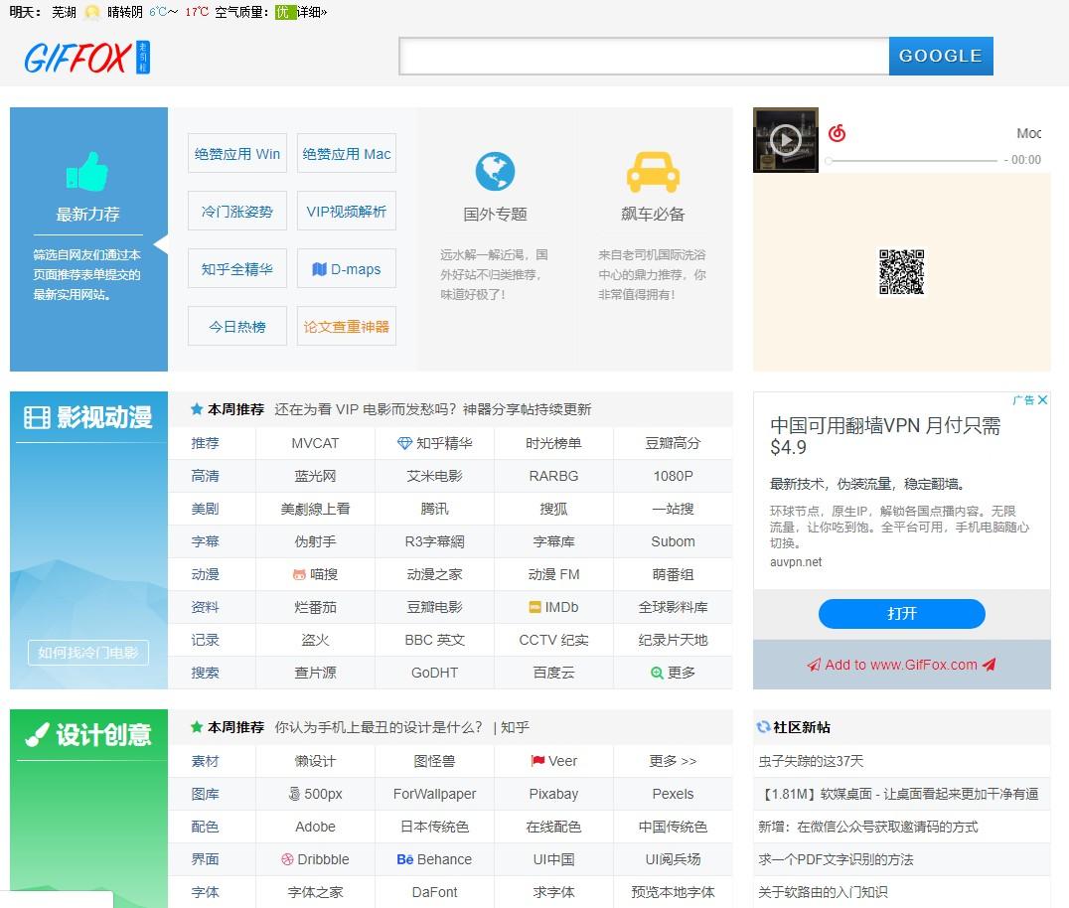The height and width of the screenshot is (908, 1069).
Task: Click the refresh icon beside 社区新帖
Action: tap(763, 727)
